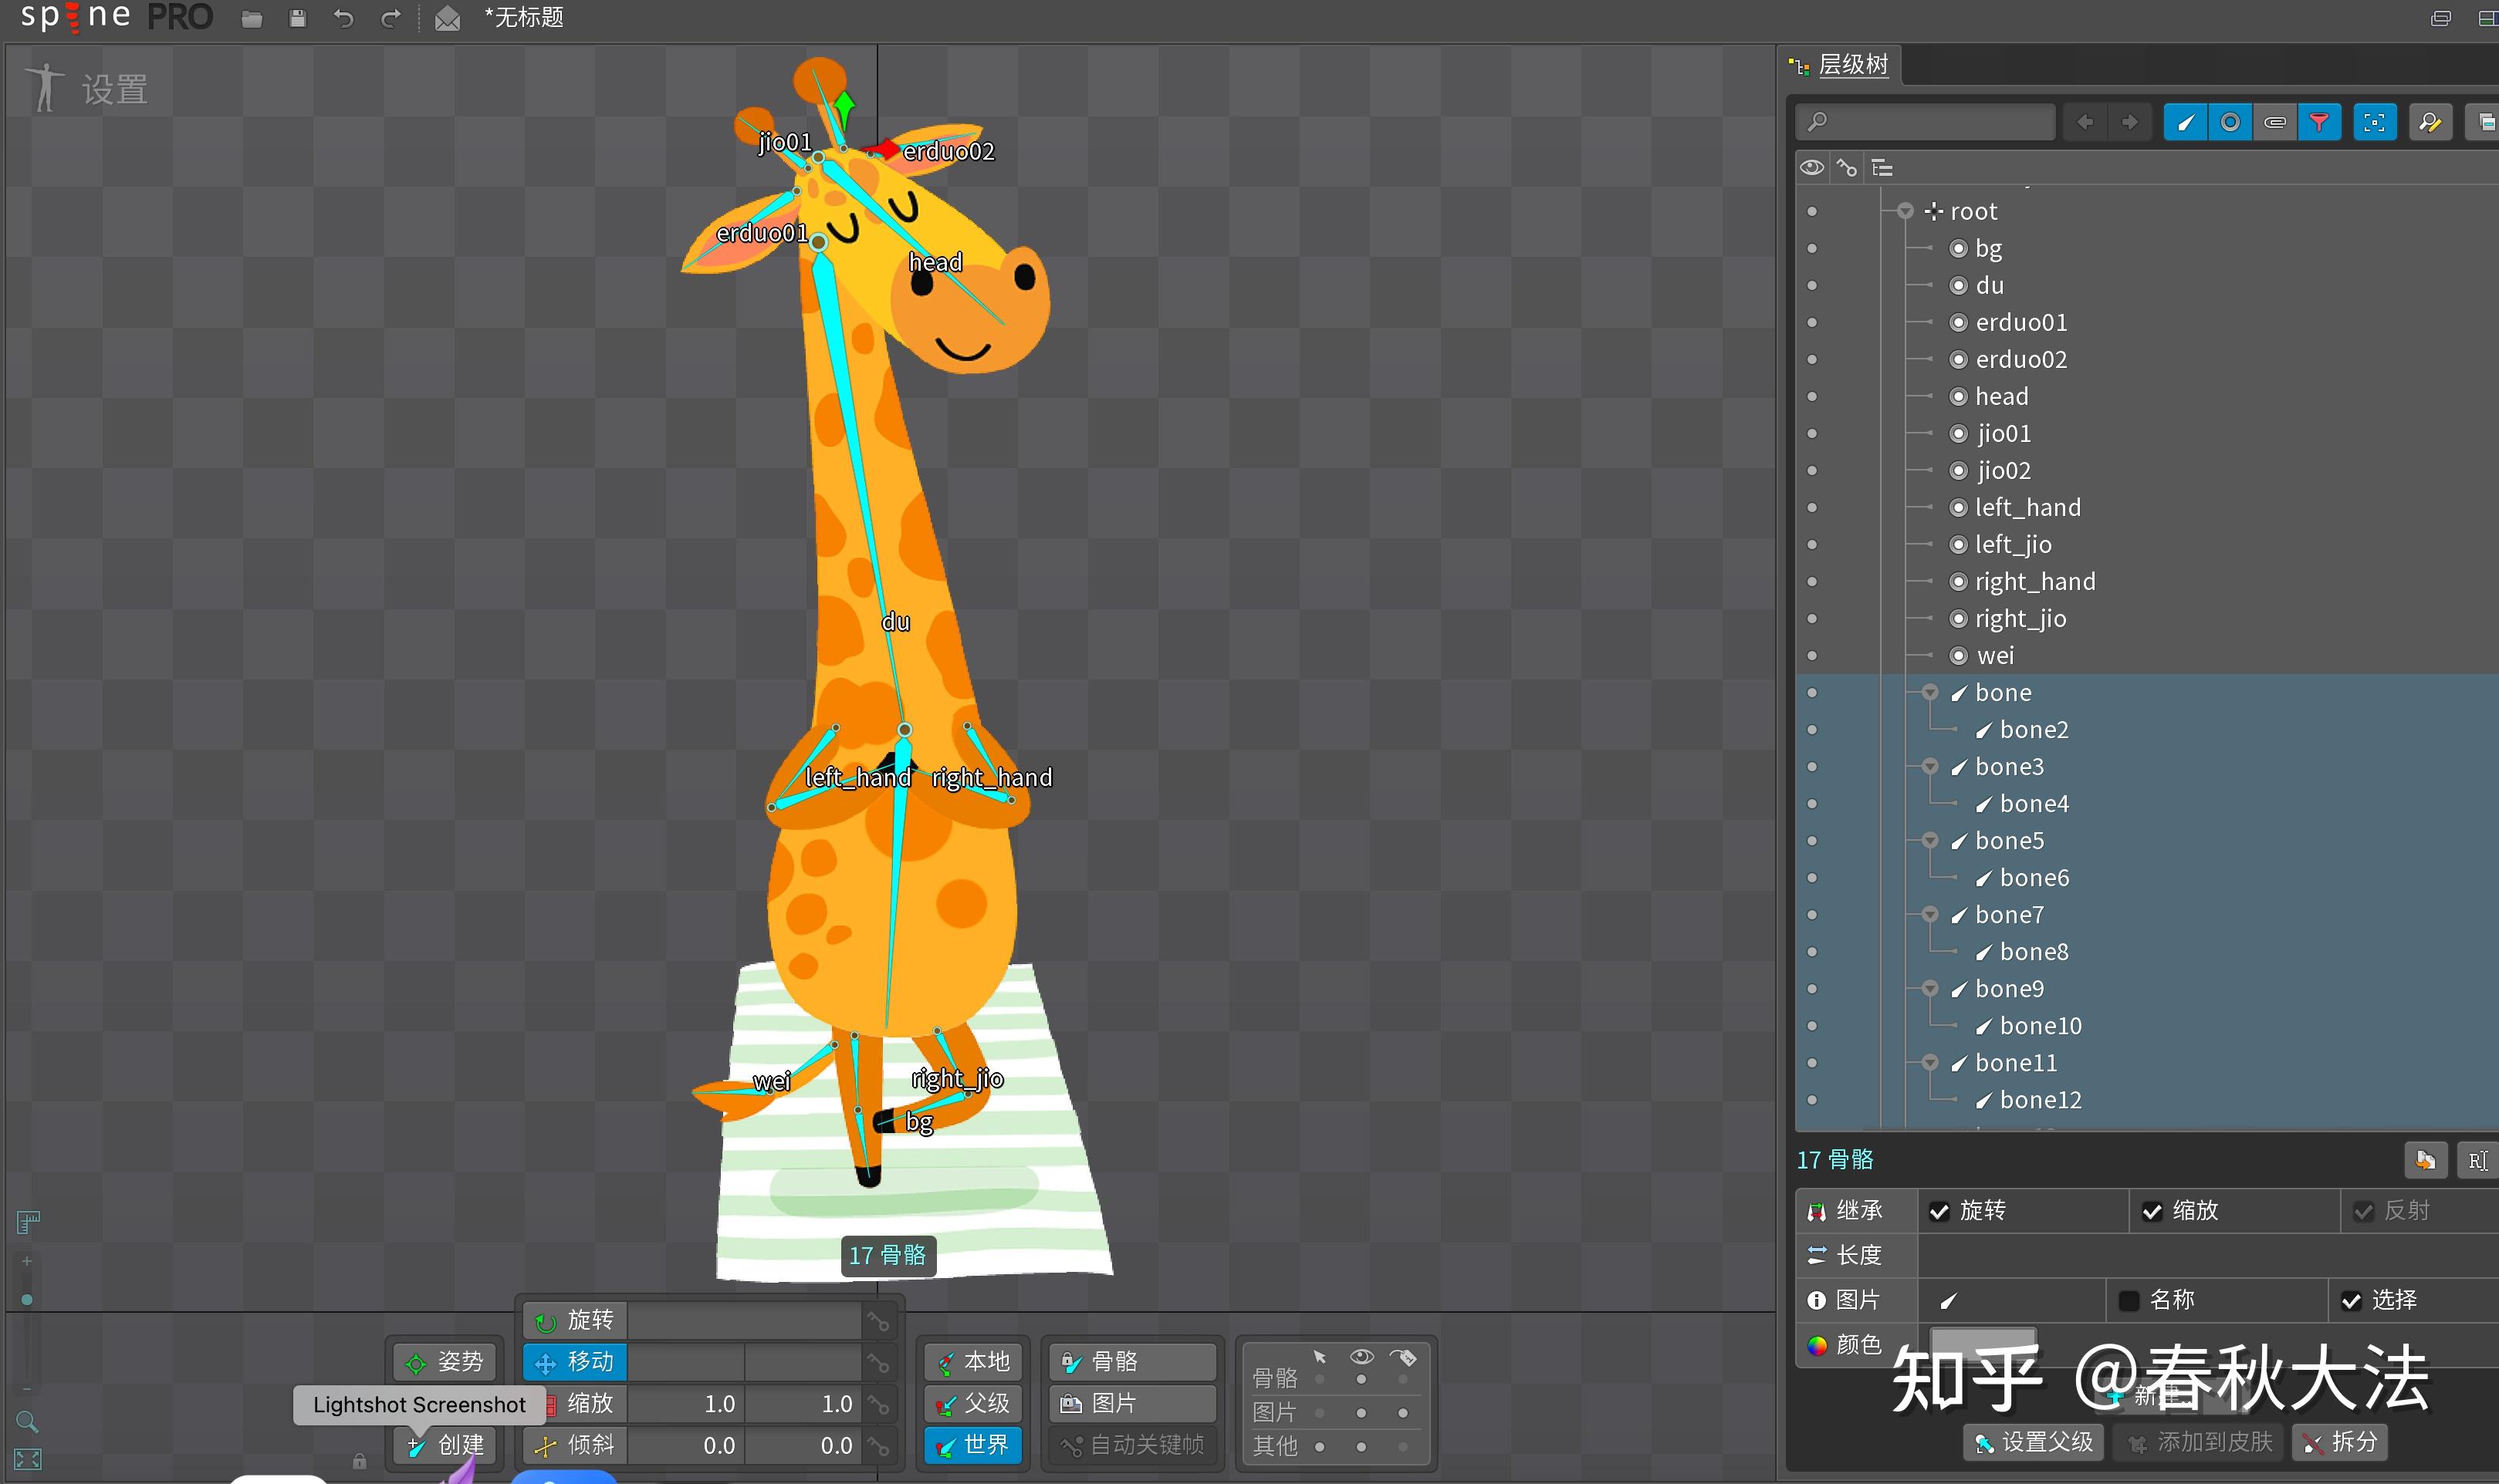This screenshot has width=2499, height=1484.
Task: Click the bone color (颜色) swatch
Action: [x=1982, y=1340]
